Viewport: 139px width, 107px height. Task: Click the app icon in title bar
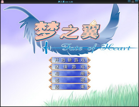click(2, 2)
